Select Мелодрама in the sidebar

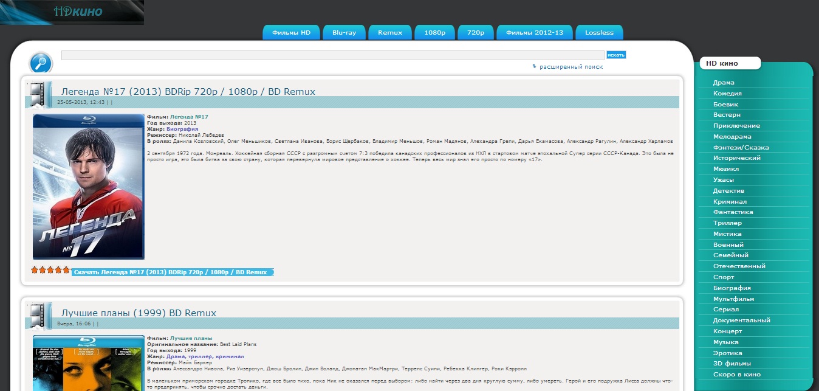point(732,137)
